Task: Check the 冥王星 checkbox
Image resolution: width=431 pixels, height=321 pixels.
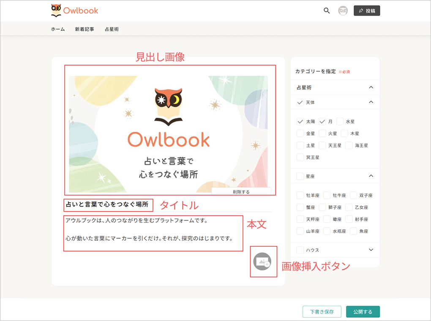Action: pyautogui.click(x=300, y=158)
